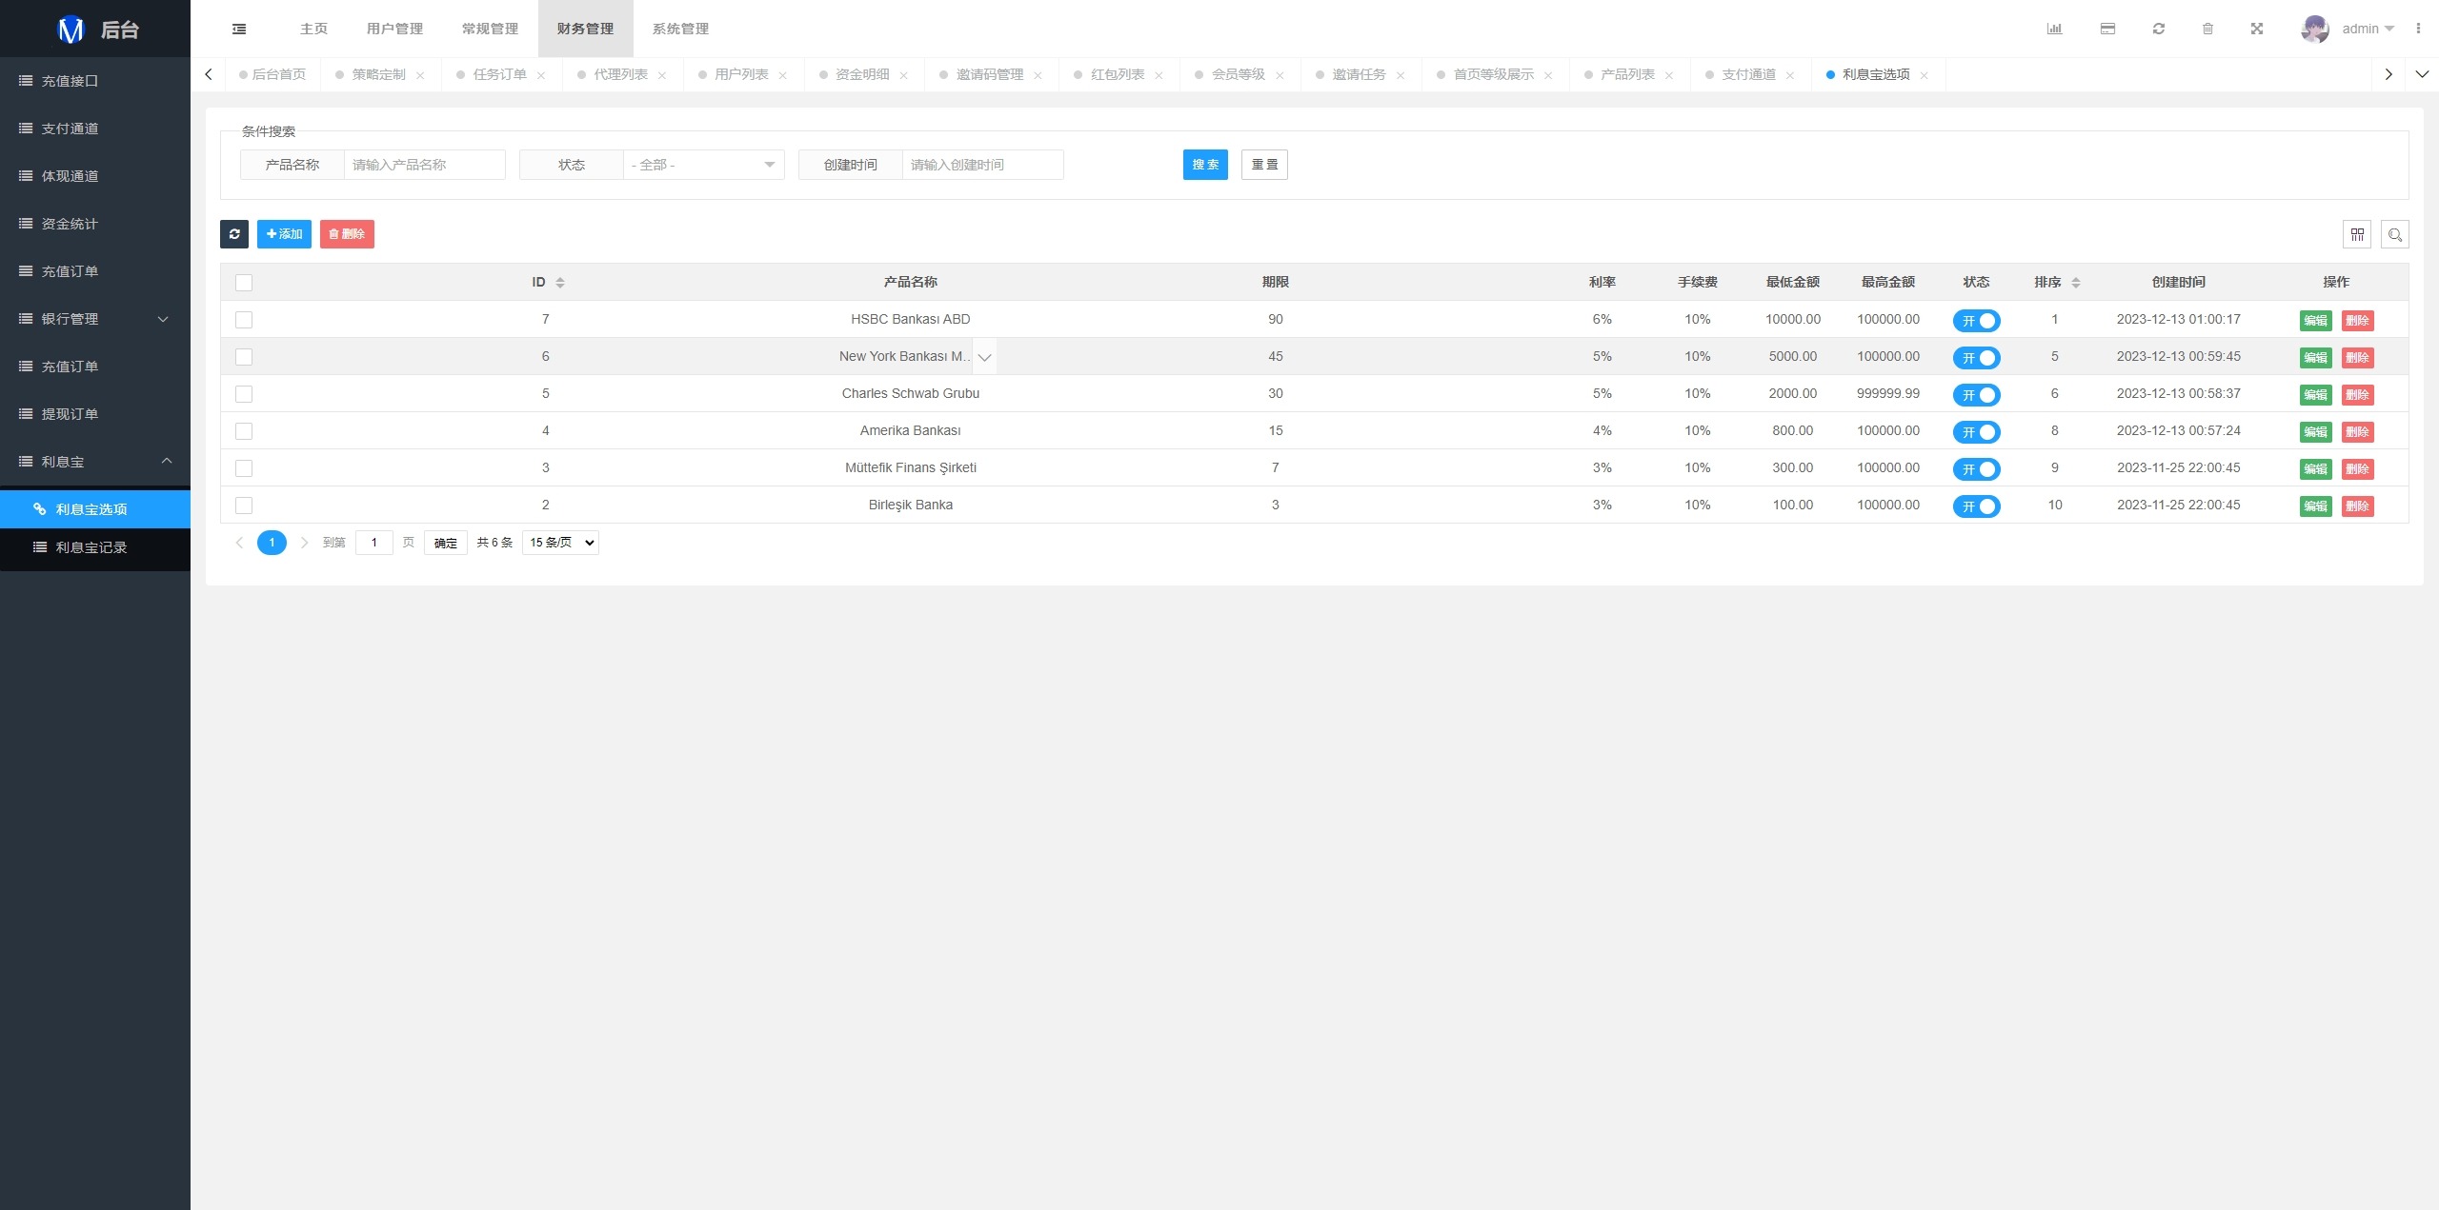Click 编辑 for the Birleşik Banka row
The image size is (2439, 1210).
click(x=2315, y=506)
